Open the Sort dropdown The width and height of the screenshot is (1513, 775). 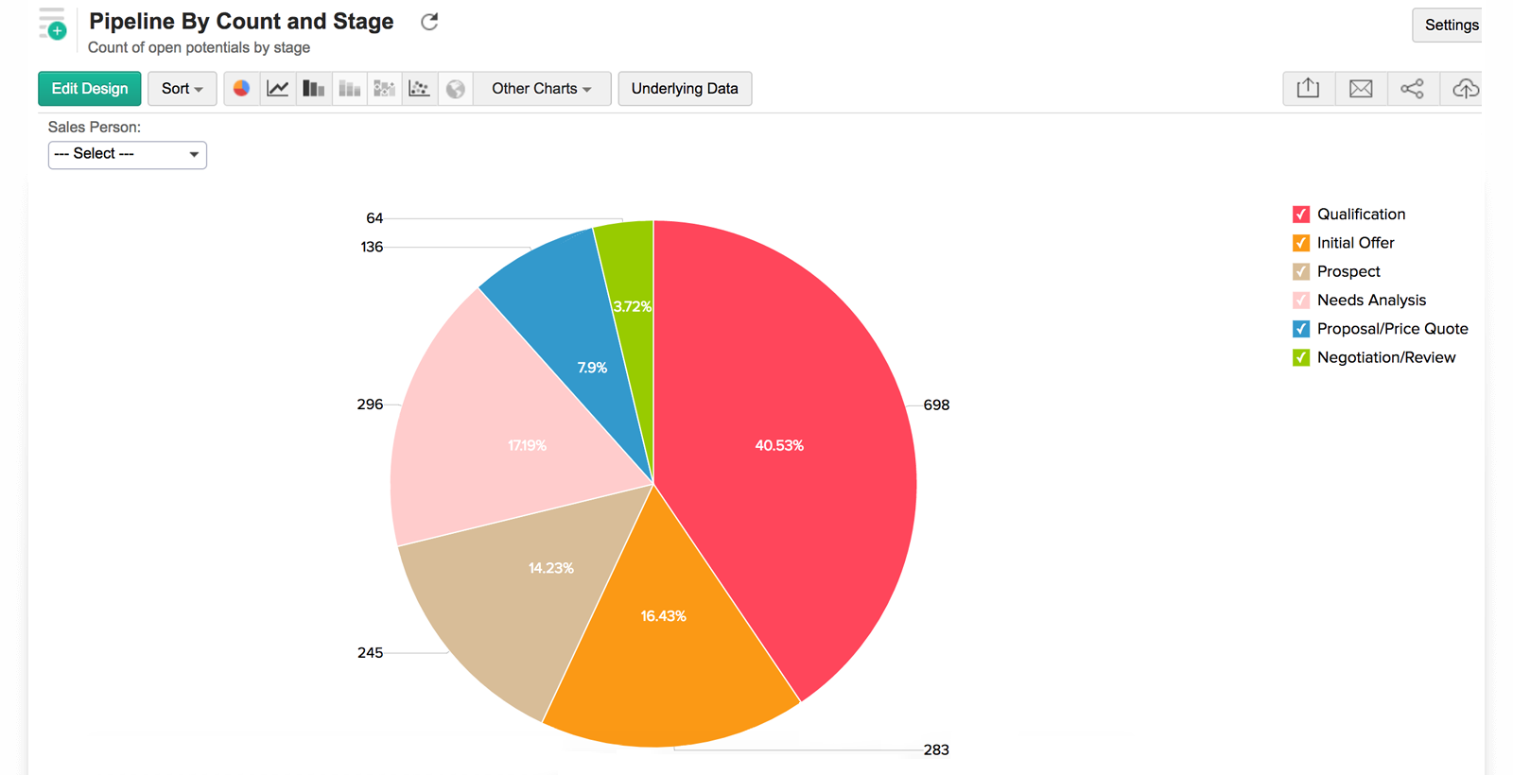[183, 89]
